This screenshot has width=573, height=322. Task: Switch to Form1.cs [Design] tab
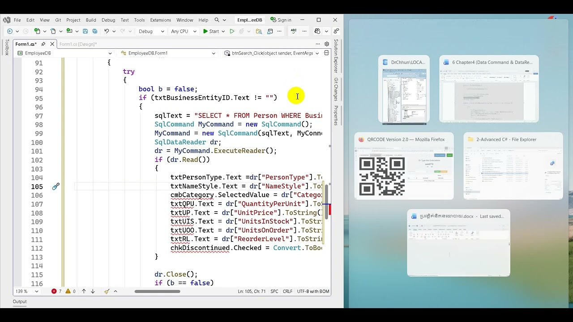coord(78,44)
